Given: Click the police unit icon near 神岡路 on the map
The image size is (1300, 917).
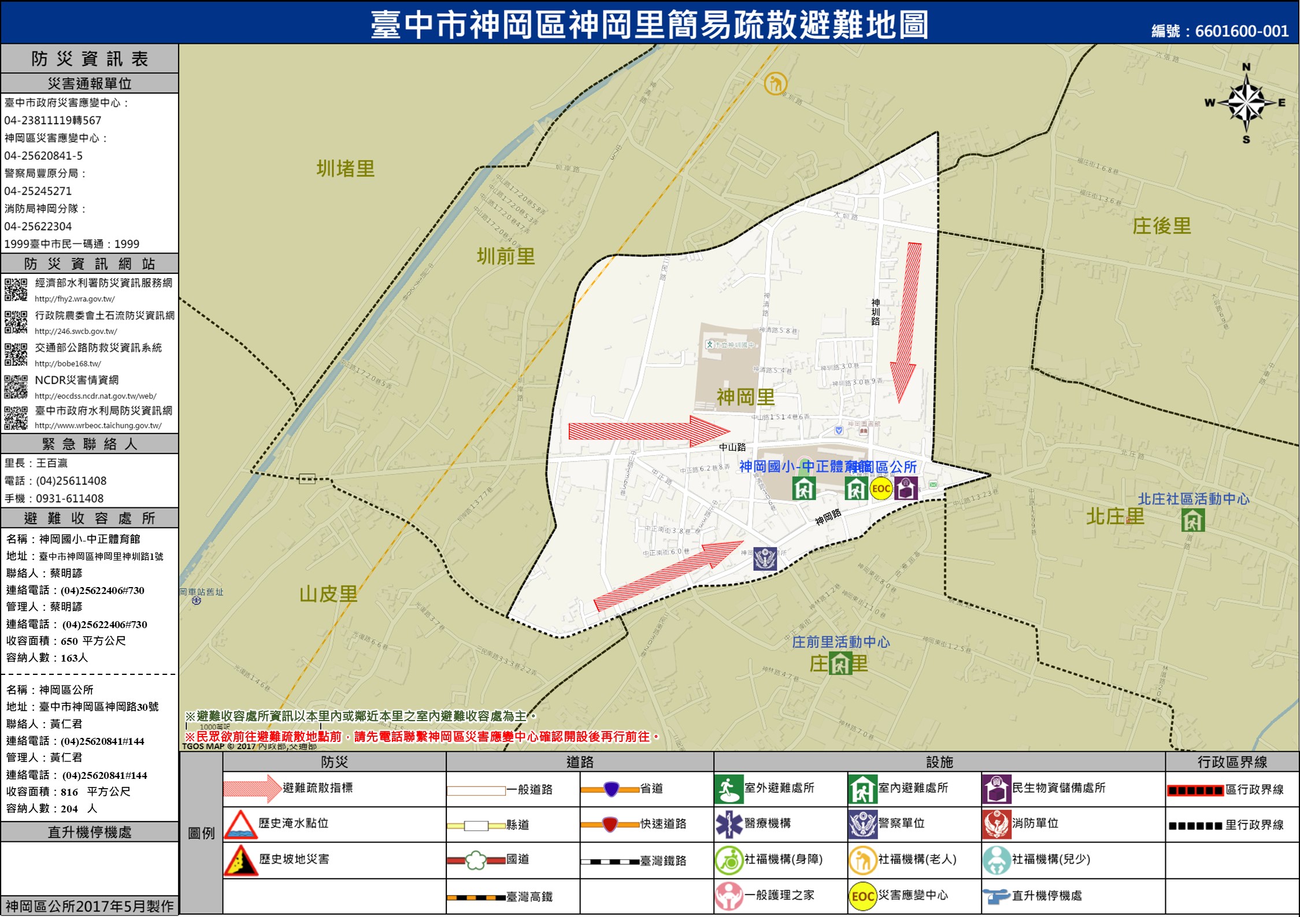Looking at the screenshot, I should (x=765, y=559).
